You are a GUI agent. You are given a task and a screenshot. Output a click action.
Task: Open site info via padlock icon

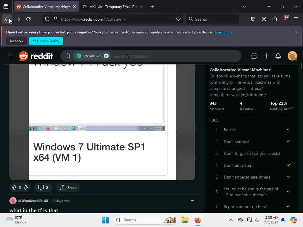click(56, 19)
